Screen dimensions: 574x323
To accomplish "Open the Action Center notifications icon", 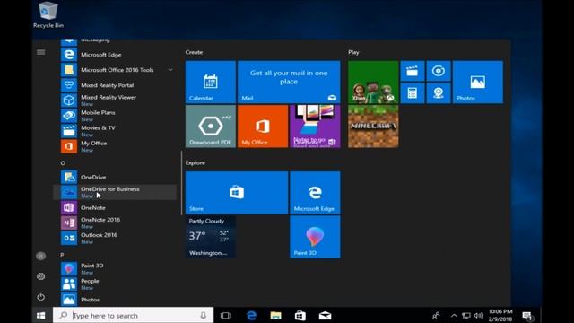I will tap(527, 316).
